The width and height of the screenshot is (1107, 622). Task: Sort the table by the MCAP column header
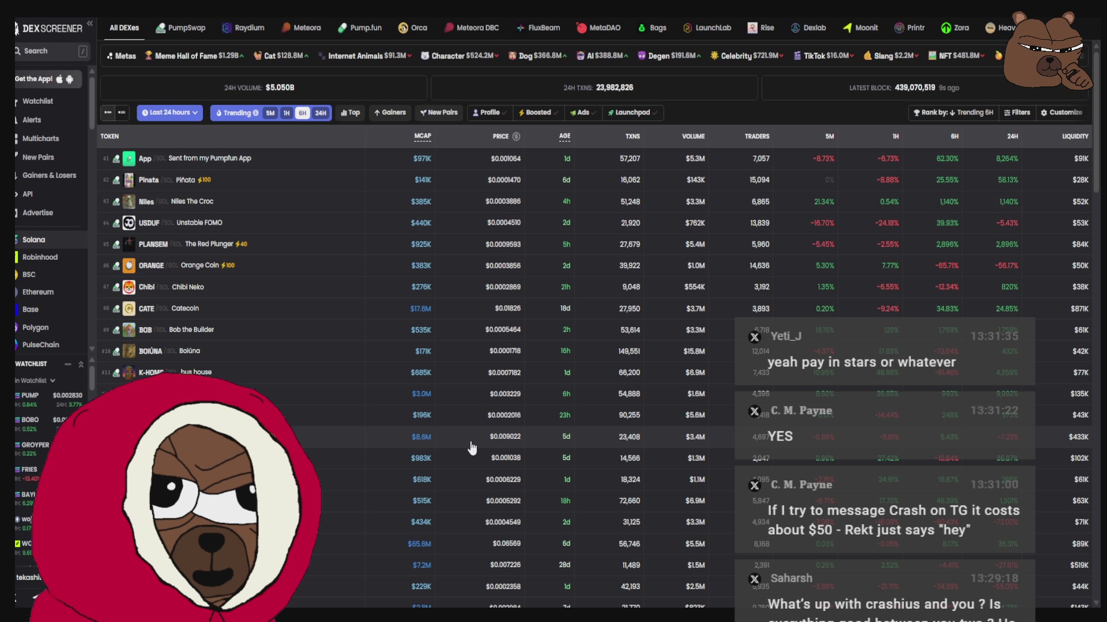pos(423,136)
